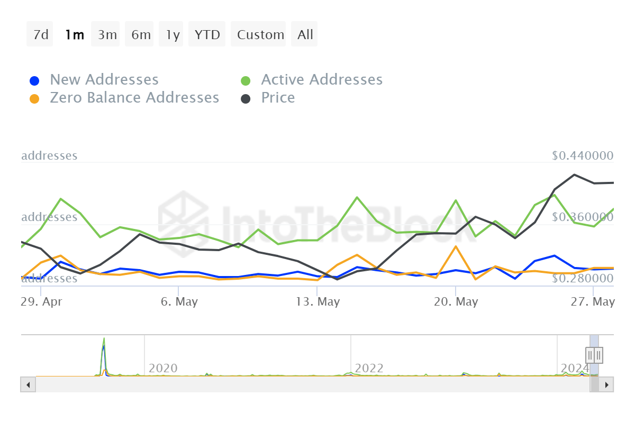Click the dark Price legend dot
635x423 pixels.
pos(246,99)
